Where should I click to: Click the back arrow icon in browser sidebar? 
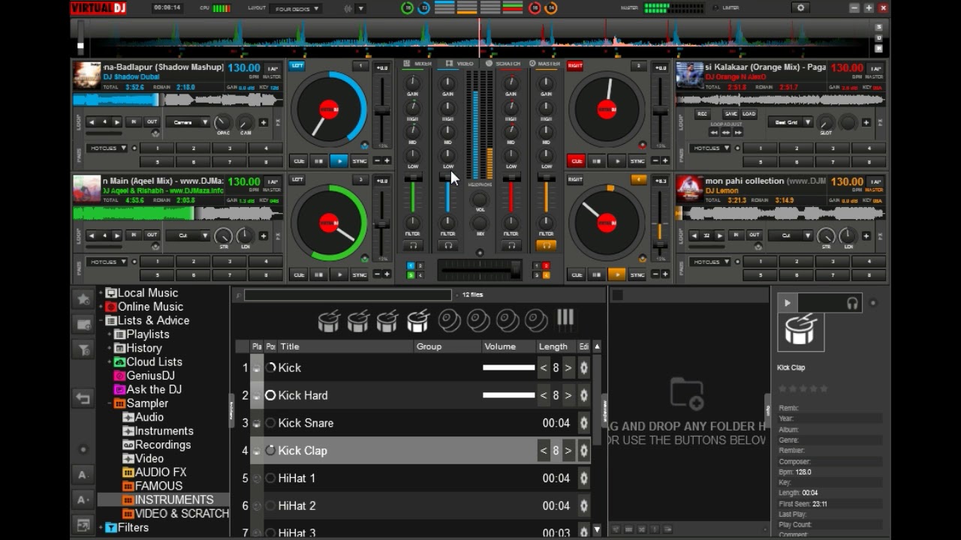click(83, 399)
